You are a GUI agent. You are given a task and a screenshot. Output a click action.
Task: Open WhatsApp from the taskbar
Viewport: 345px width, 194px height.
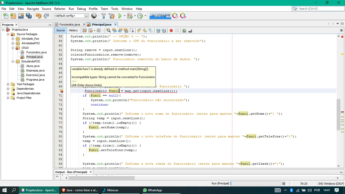coord(152,190)
